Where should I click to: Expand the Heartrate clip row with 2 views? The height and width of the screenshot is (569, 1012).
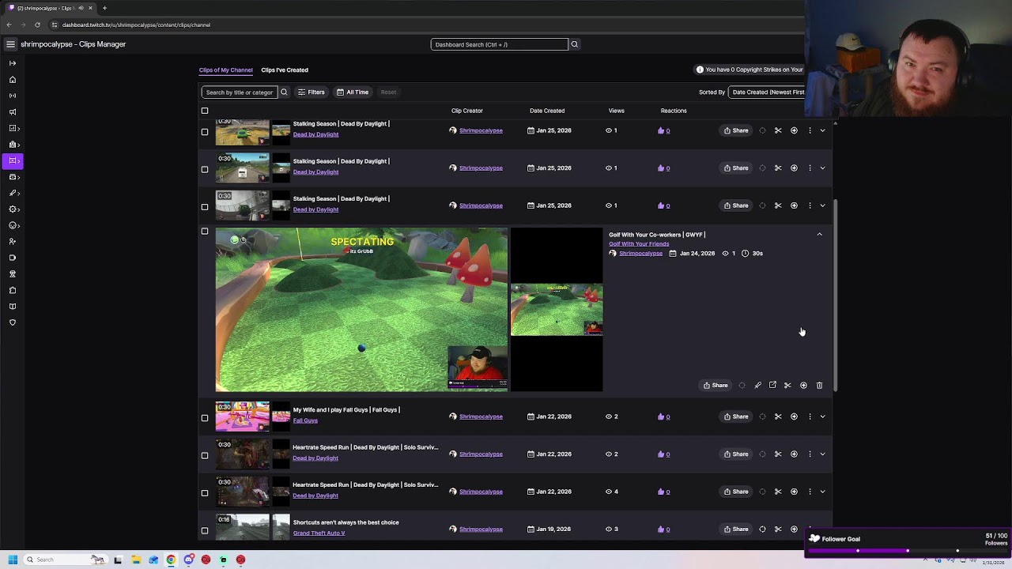coord(822,454)
